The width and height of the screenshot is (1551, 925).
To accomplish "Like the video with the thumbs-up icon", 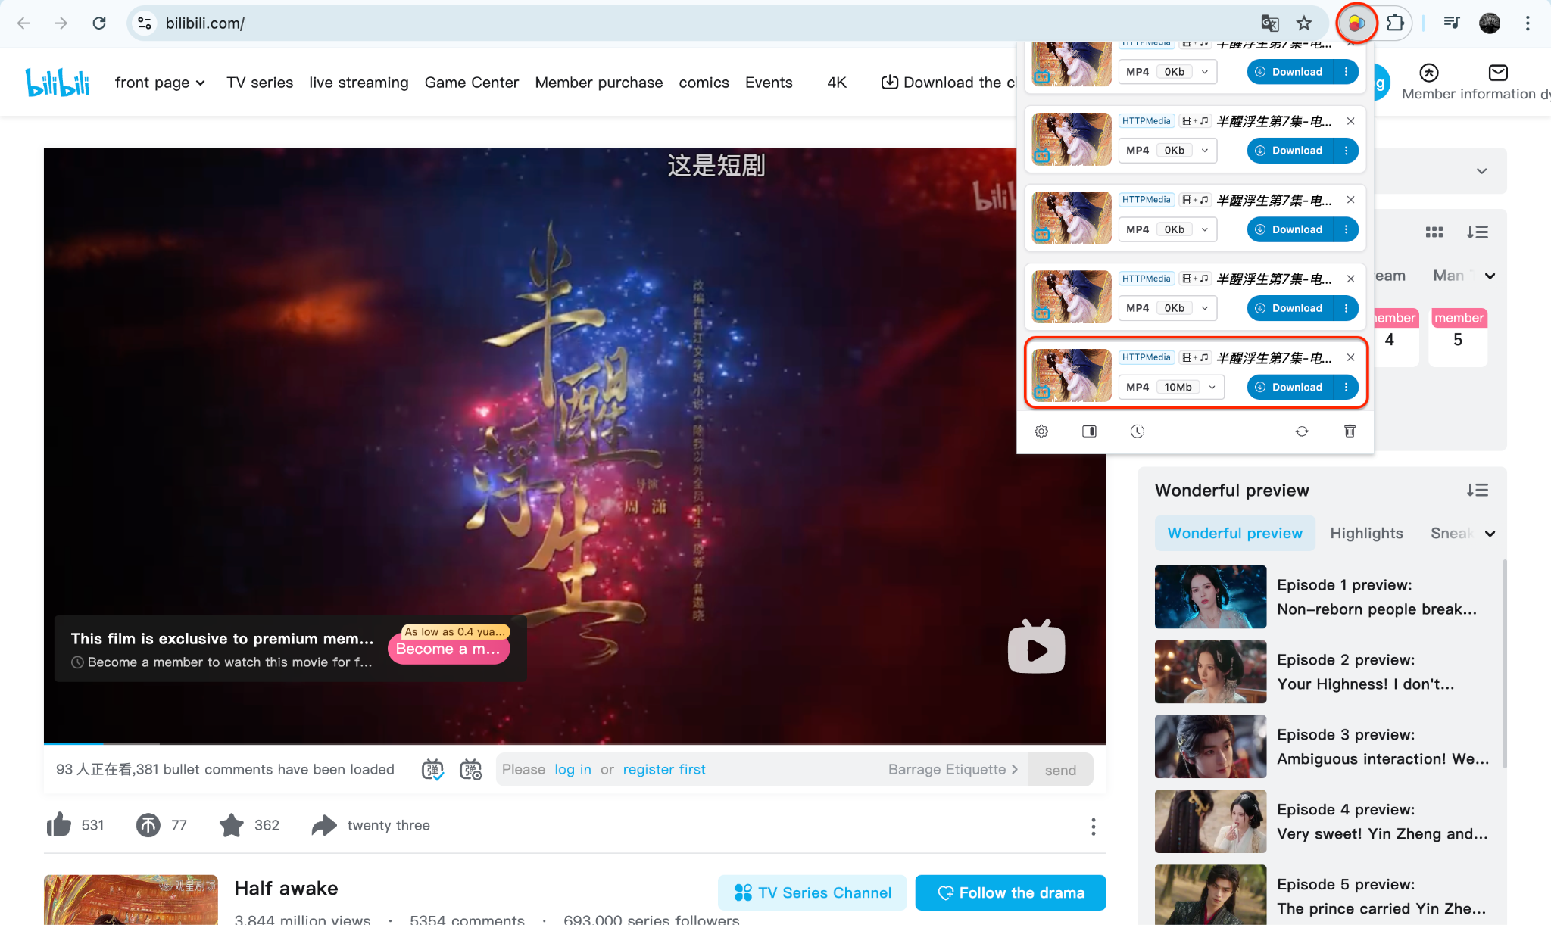I will pyautogui.click(x=61, y=825).
